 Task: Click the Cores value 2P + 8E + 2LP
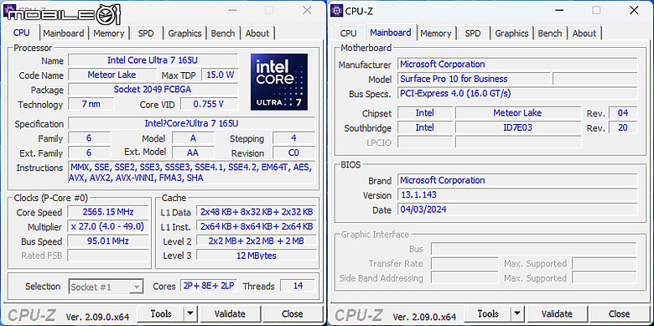(x=209, y=286)
